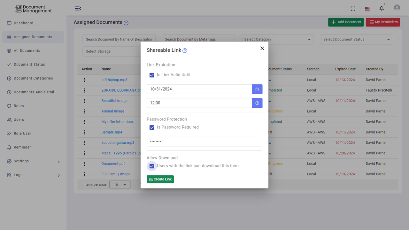The width and height of the screenshot is (409, 230).
Task: Click the fullscreen toggle icon in the topbar
Action: coord(353,9)
